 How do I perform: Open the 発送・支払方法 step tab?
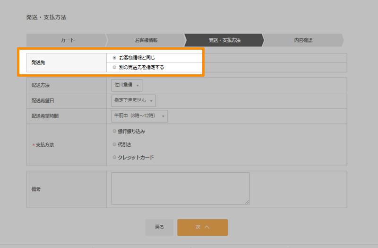click(224, 40)
